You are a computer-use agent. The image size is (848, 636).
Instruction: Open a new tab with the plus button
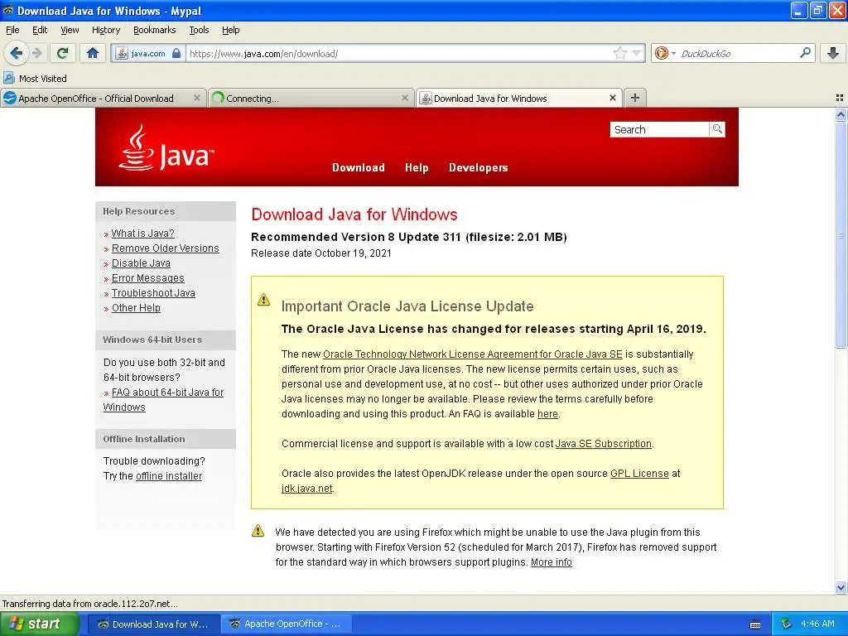coord(635,98)
